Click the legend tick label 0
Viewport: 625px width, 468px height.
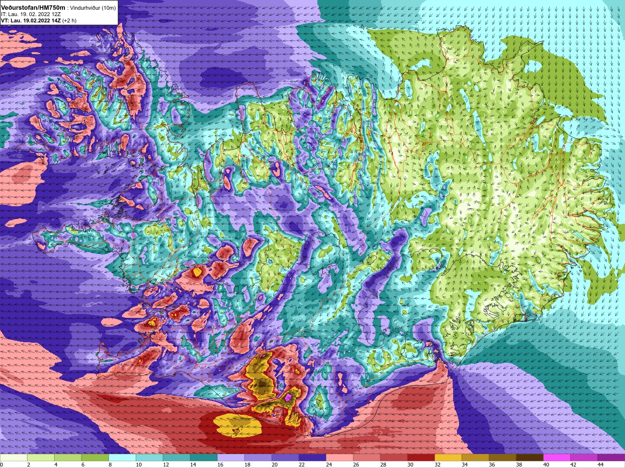click(x=1, y=465)
